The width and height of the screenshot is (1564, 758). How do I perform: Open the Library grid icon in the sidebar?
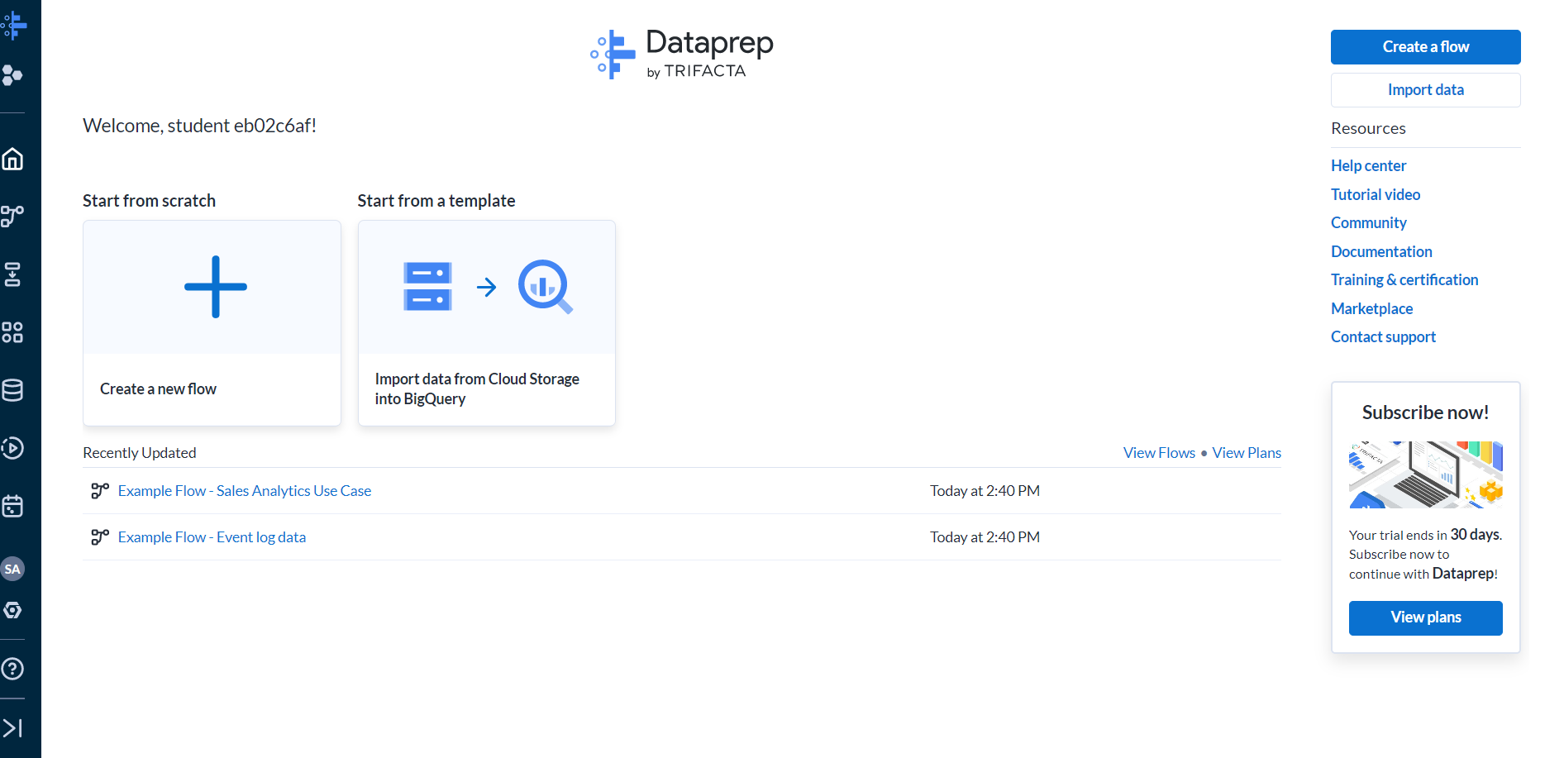coord(12,332)
